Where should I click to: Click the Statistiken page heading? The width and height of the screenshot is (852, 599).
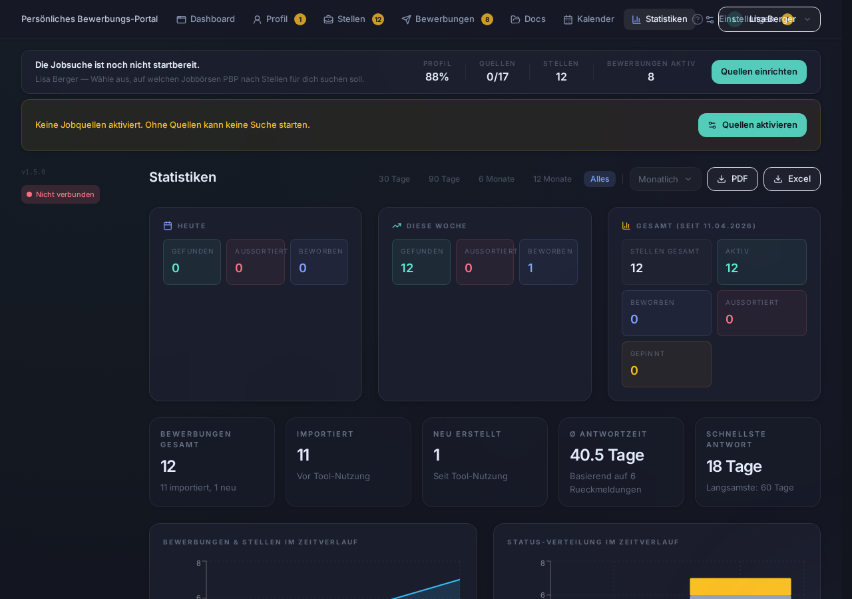182,177
